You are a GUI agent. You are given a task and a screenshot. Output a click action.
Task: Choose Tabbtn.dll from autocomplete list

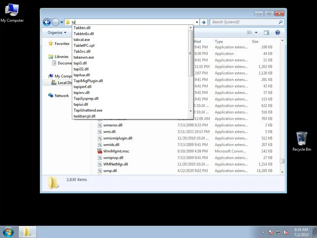pos(130,28)
